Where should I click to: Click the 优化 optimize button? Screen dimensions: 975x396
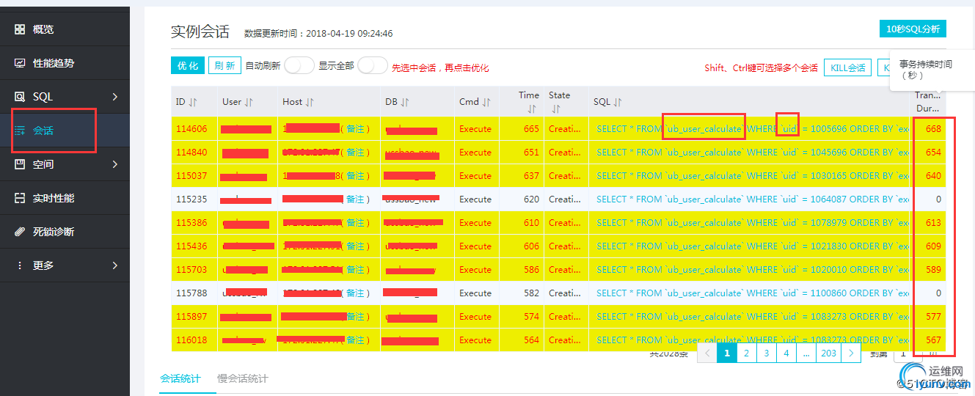[188, 65]
